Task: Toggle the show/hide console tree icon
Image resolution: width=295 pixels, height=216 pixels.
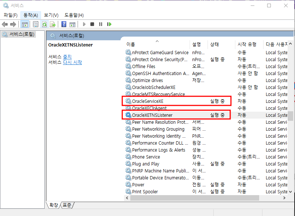Action: pos(25,24)
